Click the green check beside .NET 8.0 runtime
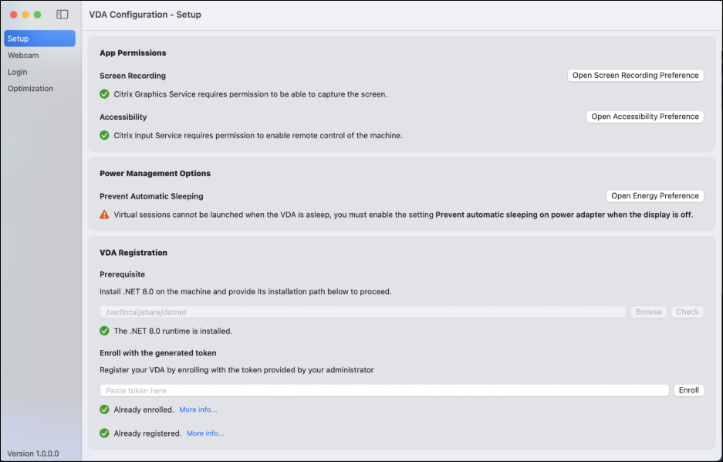Viewport: 723px width, 462px height. [x=105, y=331]
